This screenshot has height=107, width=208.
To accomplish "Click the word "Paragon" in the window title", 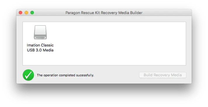I will 73,13.
